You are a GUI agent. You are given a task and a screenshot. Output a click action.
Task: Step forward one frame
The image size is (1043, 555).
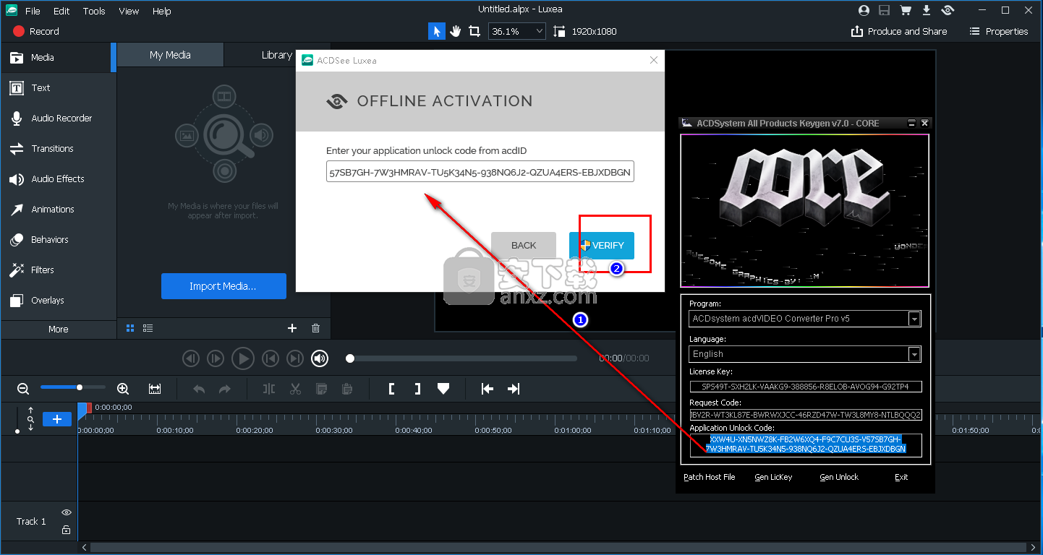pos(216,358)
